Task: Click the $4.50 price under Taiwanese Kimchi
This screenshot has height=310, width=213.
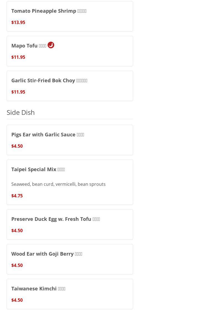Action: pyautogui.click(x=17, y=300)
